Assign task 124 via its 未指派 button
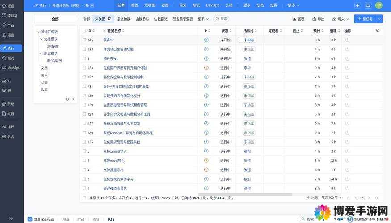 click(249, 49)
